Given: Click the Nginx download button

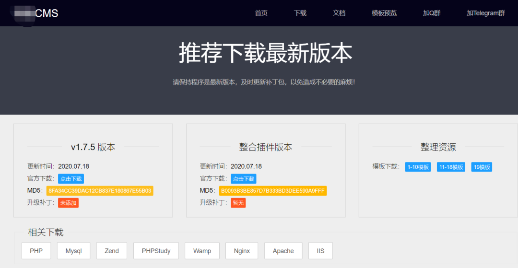Looking at the screenshot, I should click(x=242, y=251).
